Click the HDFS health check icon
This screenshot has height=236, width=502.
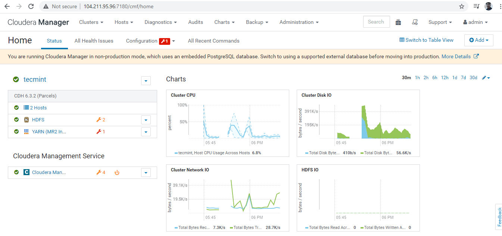(16, 120)
